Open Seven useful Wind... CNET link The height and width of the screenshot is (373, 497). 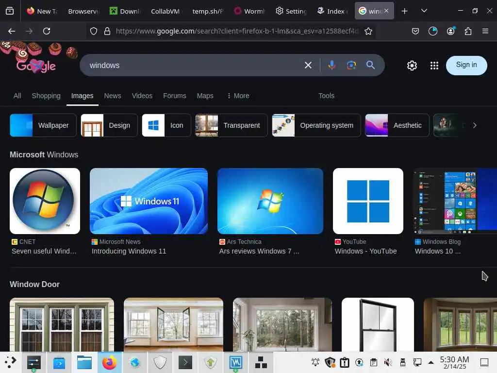click(44, 251)
